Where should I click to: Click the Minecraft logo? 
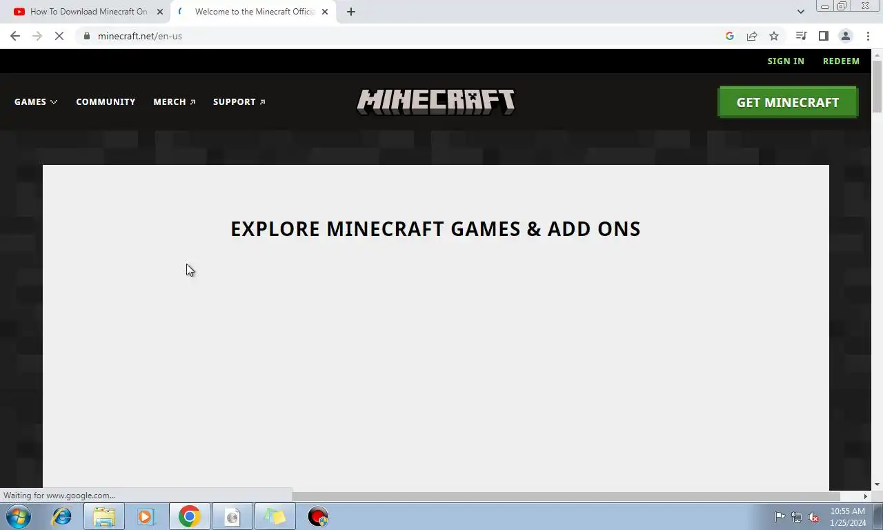[435, 102]
